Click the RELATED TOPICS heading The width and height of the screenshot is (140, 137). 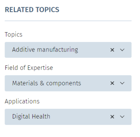[32, 10]
